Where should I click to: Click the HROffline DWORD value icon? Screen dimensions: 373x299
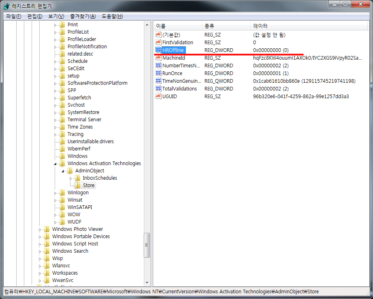tap(158, 50)
